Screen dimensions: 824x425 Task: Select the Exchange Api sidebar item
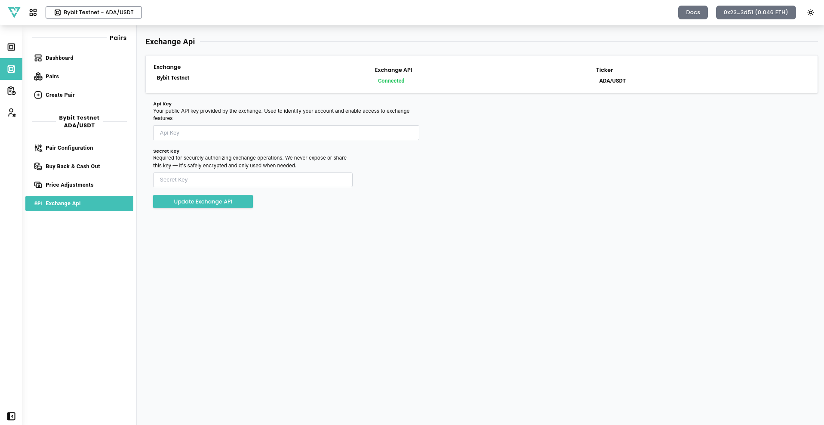(79, 203)
